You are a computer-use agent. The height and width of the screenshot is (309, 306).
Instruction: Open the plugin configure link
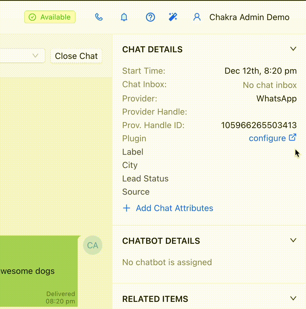[267, 138]
